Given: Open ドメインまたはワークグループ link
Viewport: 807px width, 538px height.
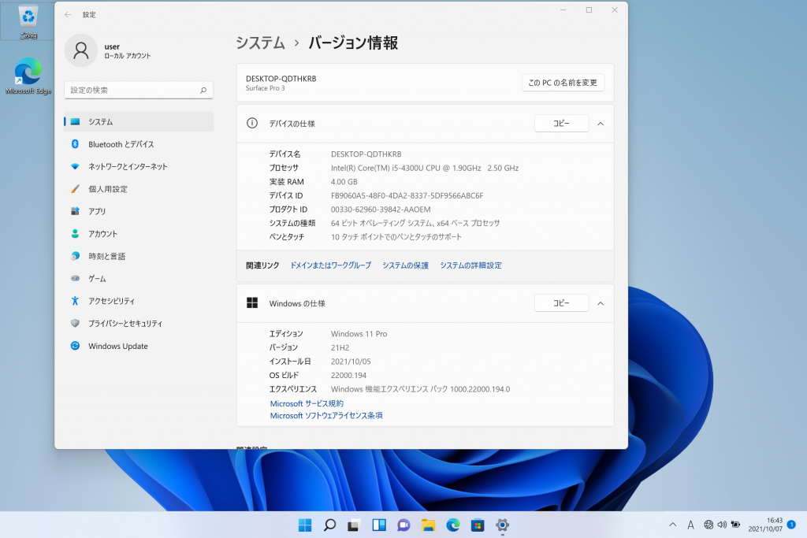Looking at the screenshot, I should (330, 265).
